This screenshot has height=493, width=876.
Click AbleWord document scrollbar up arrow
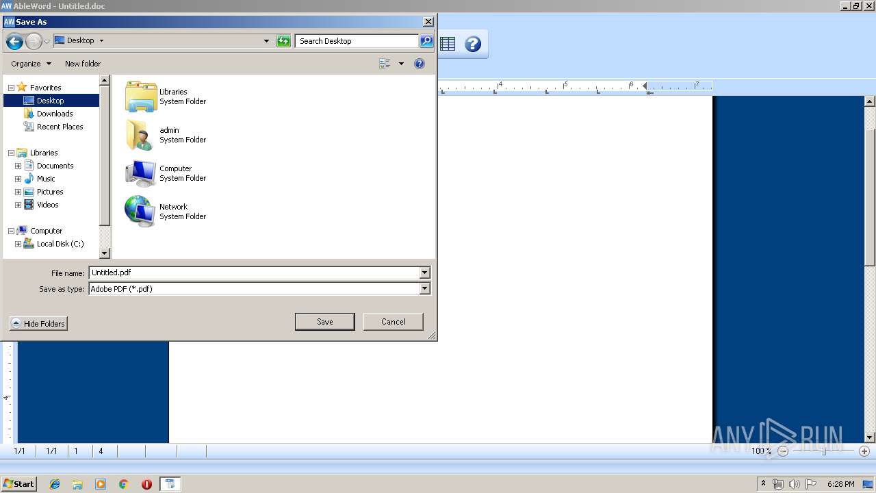click(870, 101)
